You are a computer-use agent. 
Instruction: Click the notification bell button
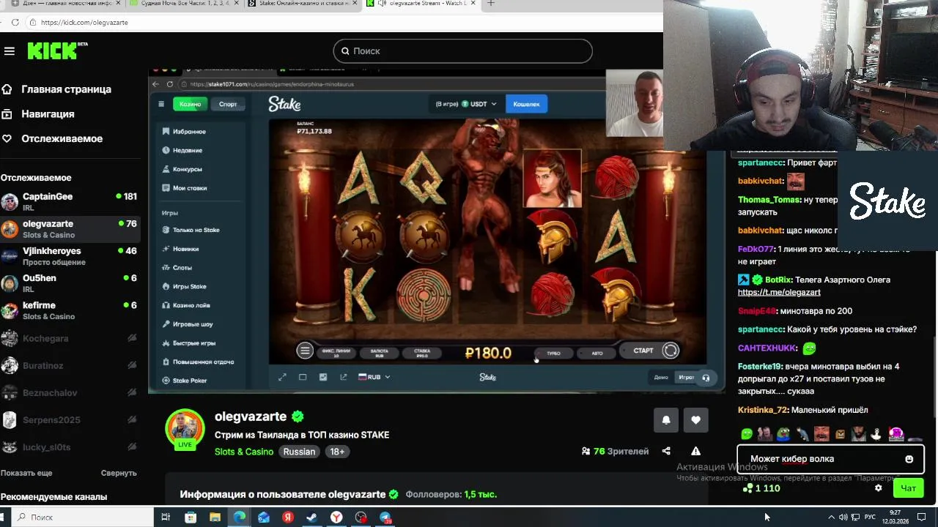click(666, 419)
